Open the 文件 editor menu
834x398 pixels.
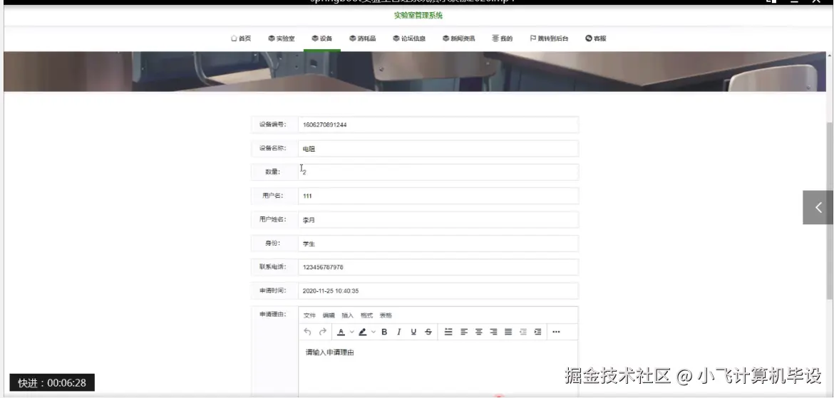point(309,315)
